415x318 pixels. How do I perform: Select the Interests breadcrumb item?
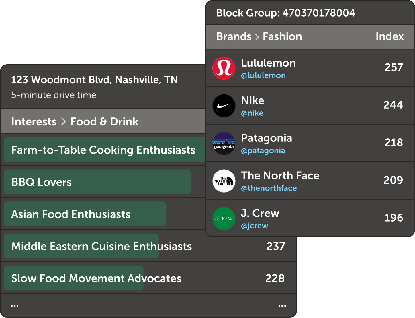tap(34, 122)
